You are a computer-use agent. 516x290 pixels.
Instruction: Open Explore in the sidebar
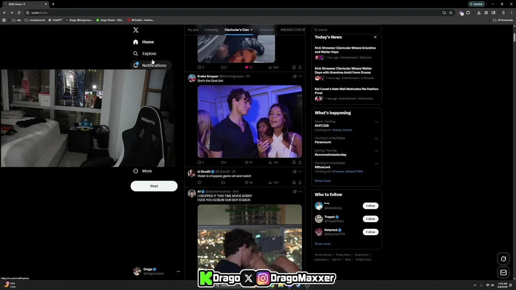[x=145, y=54]
